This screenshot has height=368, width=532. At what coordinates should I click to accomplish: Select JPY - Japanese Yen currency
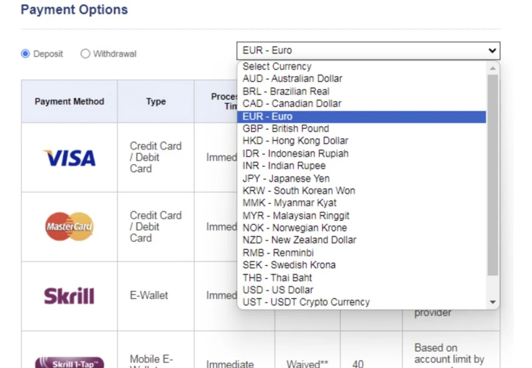pos(286,178)
